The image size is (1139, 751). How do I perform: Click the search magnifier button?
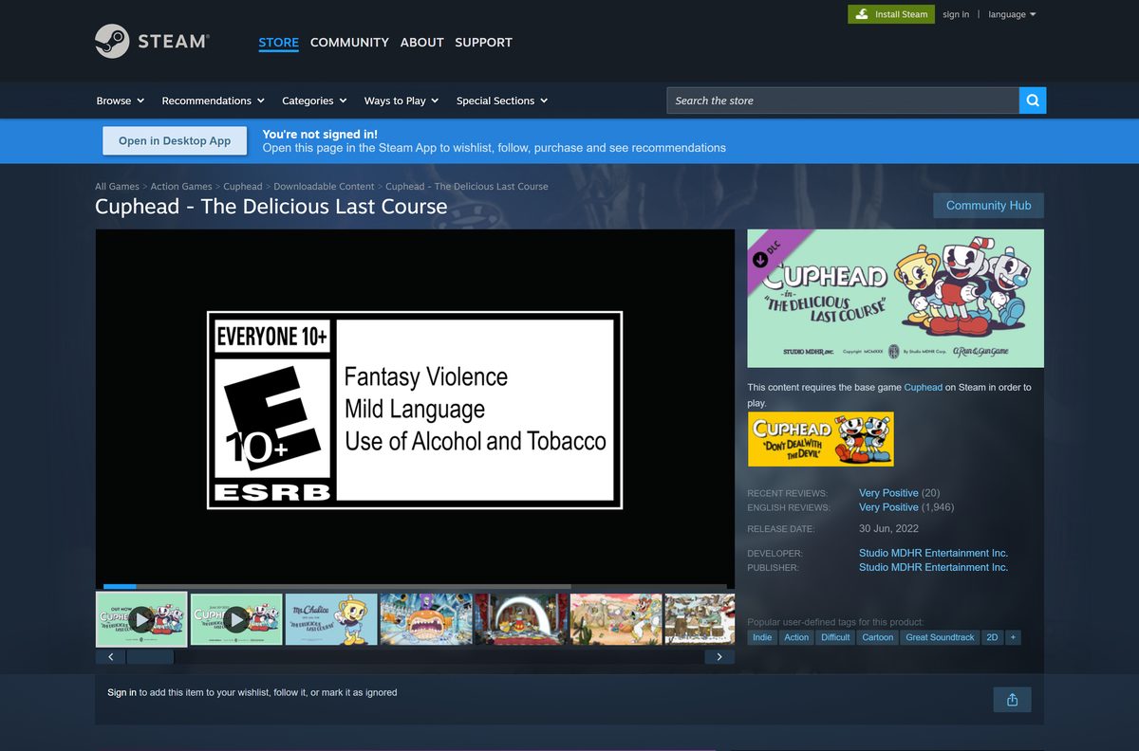click(1033, 101)
